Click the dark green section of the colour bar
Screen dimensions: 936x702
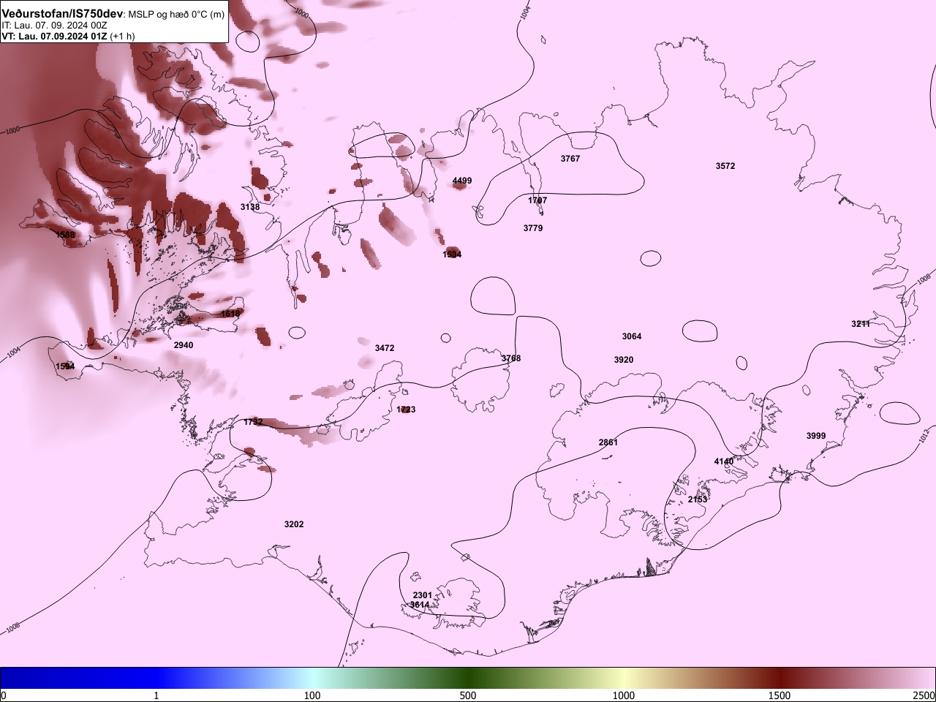[x=468, y=678]
